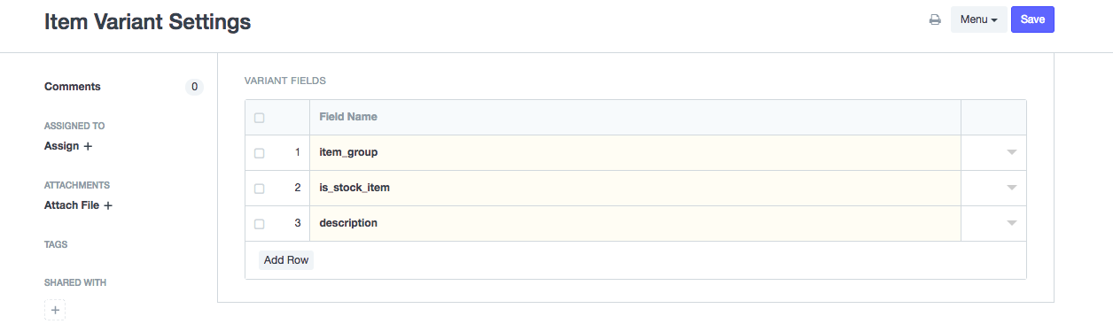This screenshot has height=324, width=1113.
Task: Click the comments count badge
Action: coord(194,87)
